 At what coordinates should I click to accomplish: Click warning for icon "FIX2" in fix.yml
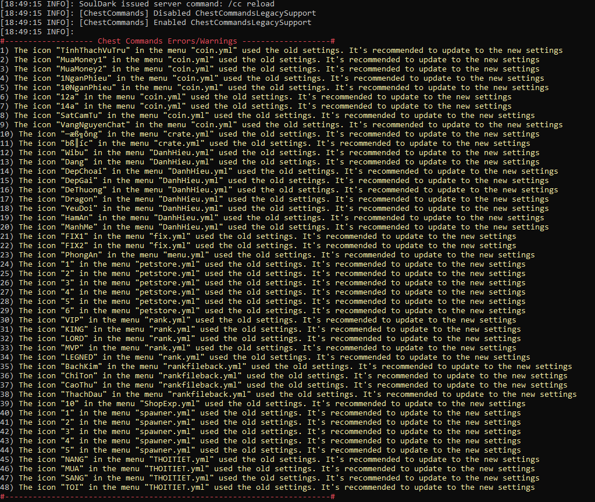[x=258, y=245]
